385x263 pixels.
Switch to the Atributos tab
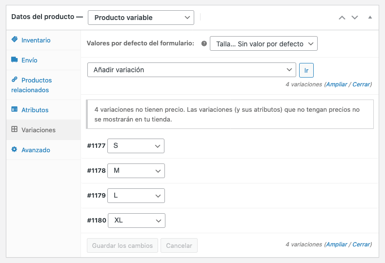click(x=35, y=110)
